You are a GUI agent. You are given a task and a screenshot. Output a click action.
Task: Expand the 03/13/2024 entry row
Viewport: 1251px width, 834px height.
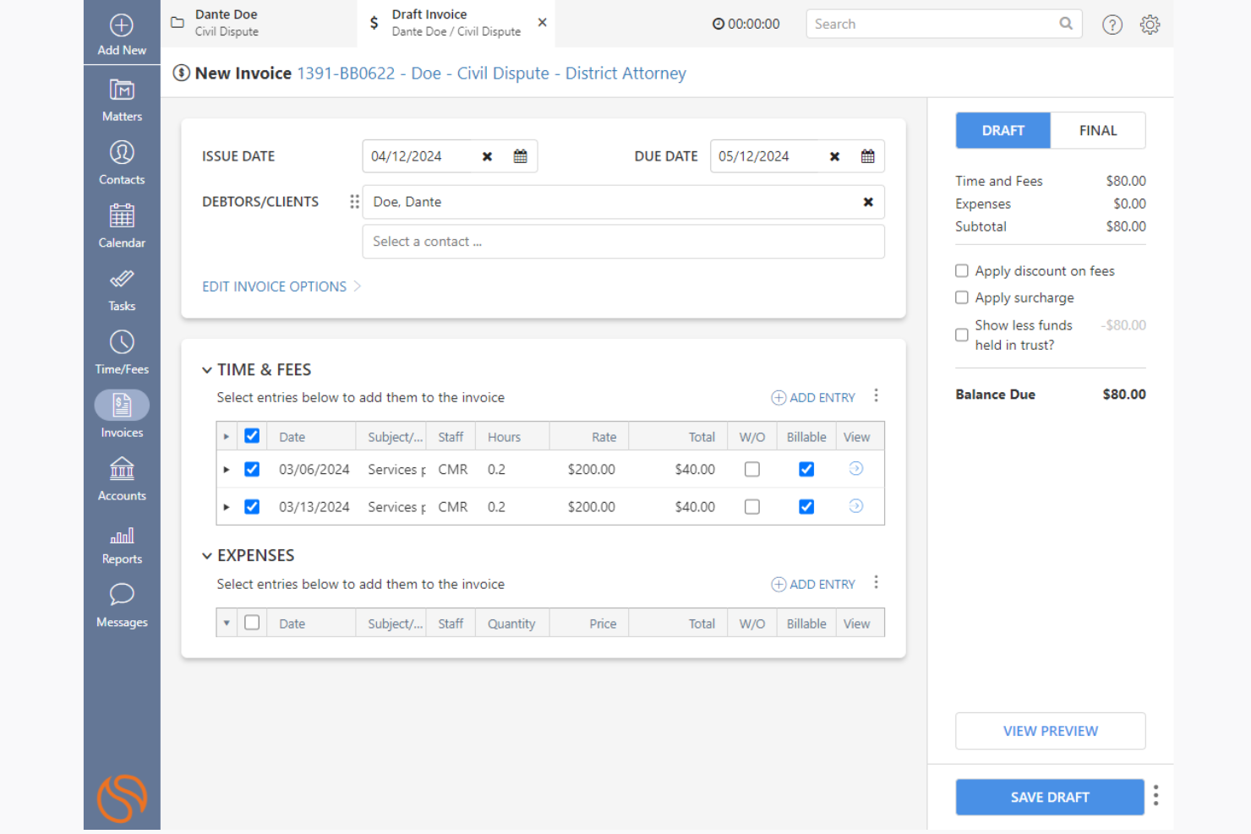click(x=227, y=507)
